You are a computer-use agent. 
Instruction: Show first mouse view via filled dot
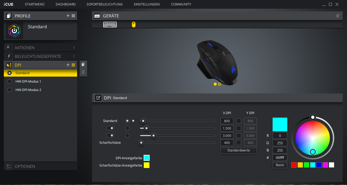click(215, 84)
